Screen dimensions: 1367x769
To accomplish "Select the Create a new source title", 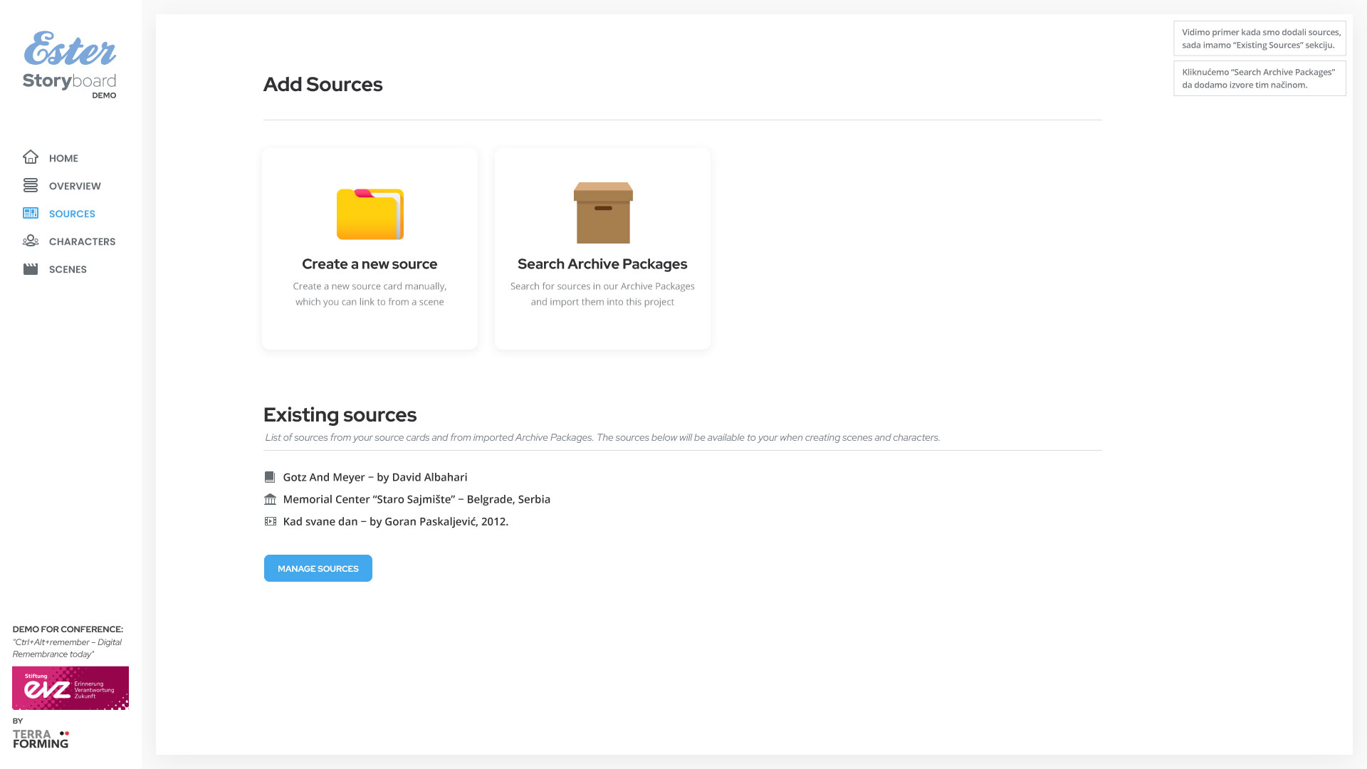I will click(370, 264).
